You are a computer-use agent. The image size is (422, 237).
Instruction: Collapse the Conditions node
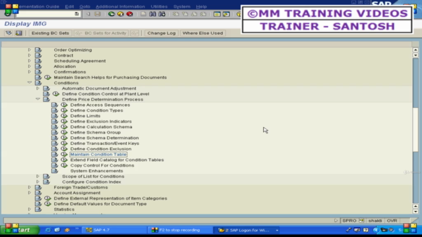[x=30, y=83]
